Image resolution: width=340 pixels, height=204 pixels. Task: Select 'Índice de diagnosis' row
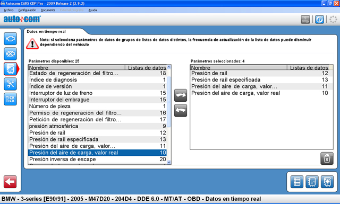pos(97,80)
